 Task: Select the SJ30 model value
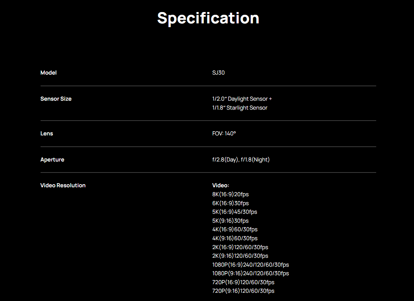218,73
